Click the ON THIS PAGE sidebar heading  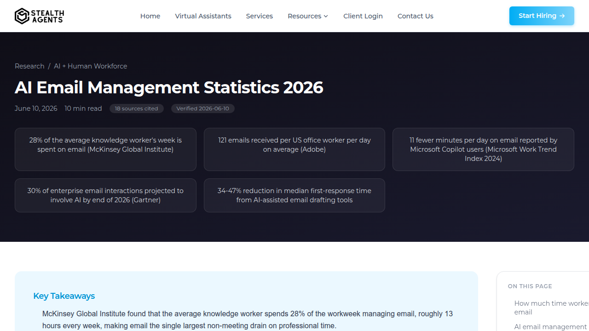530,286
